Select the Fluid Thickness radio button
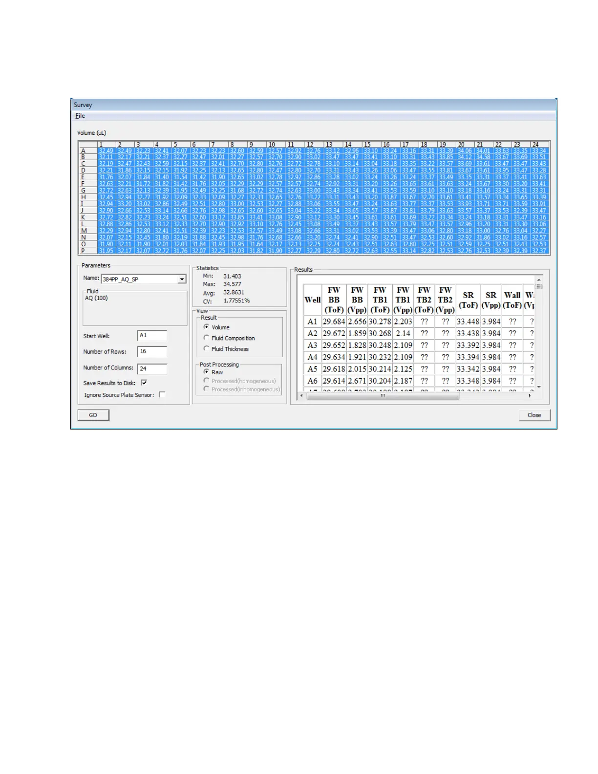Viewport: 598px width, 774px height. click(x=206, y=348)
